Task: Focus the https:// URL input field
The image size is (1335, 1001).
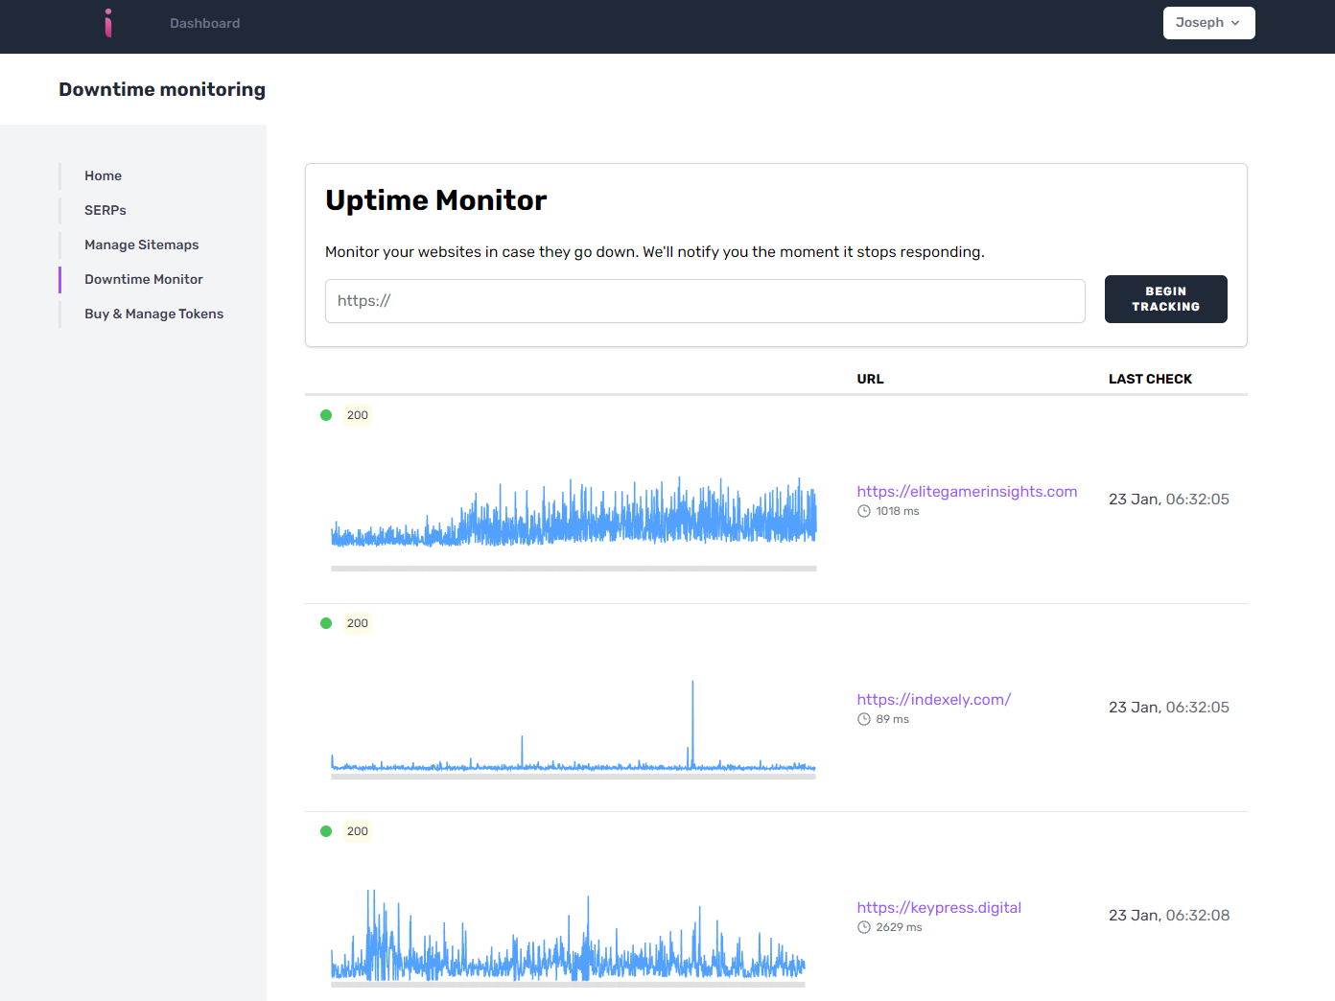Action: (x=705, y=301)
